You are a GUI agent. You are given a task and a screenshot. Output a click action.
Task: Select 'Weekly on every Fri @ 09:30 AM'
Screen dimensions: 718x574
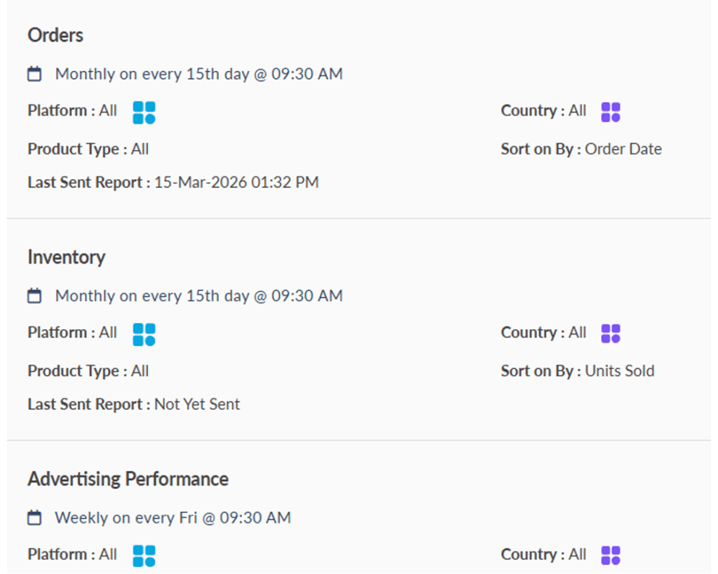tap(173, 518)
